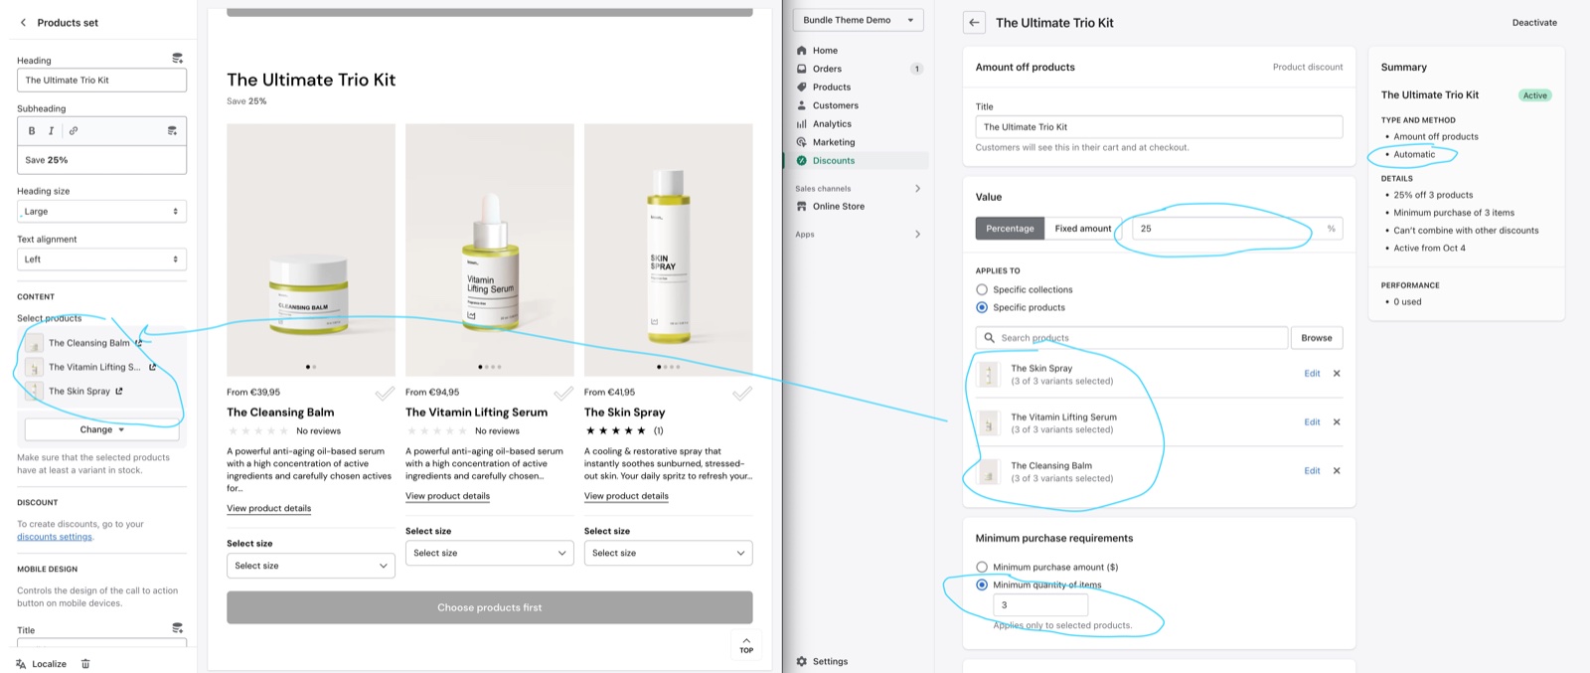Click the Products tag icon in sidebar
The width and height of the screenshot is (1590, 673).
[802, 87]
